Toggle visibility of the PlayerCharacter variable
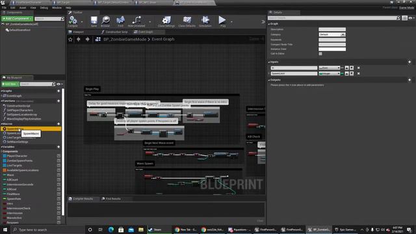Image resolution: width=416 pixels, height=234 pixels. click(58, 156)
